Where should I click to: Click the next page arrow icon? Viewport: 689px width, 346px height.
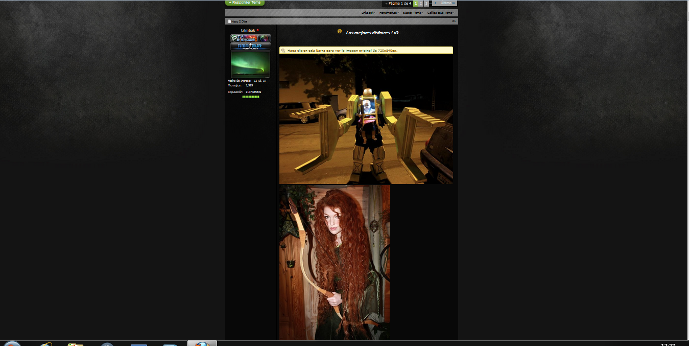coord(436,3)
